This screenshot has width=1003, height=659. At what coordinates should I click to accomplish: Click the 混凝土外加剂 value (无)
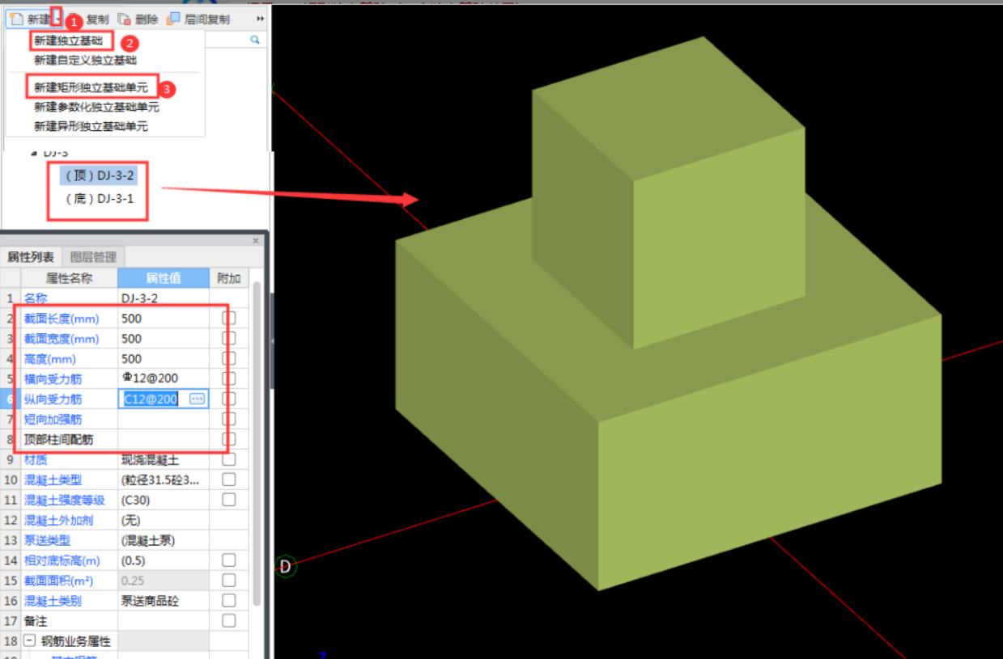[164, 520]
